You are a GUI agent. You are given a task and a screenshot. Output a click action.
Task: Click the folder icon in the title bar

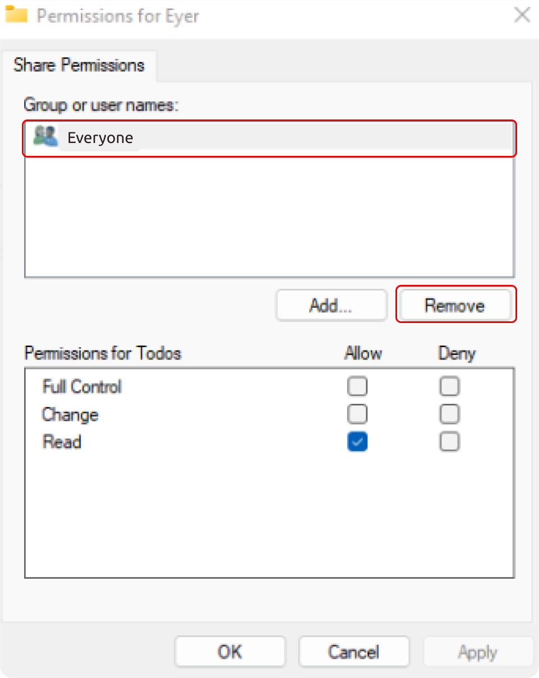coord(16,15)
